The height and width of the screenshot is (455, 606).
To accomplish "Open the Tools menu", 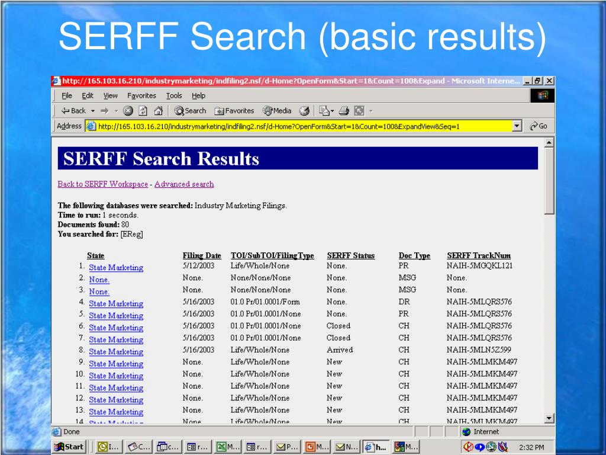I will pos(174,95).
